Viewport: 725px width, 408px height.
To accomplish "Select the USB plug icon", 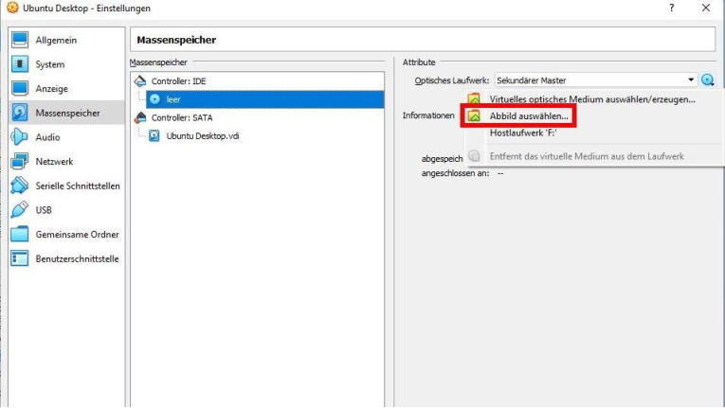I will (x=20, y=210).
